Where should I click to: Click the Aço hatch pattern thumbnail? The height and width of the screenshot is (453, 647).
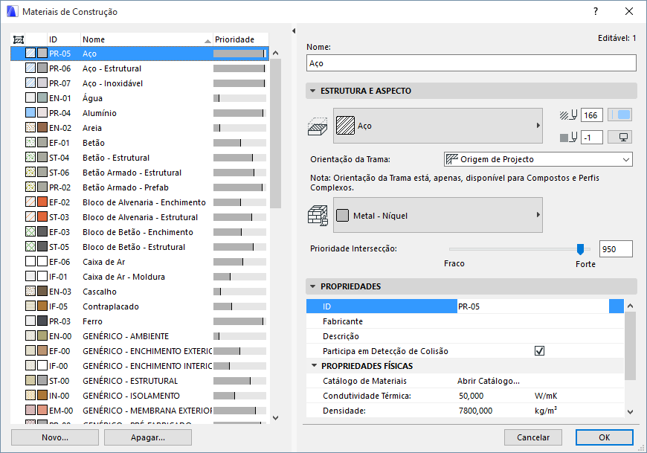[345, 126]
